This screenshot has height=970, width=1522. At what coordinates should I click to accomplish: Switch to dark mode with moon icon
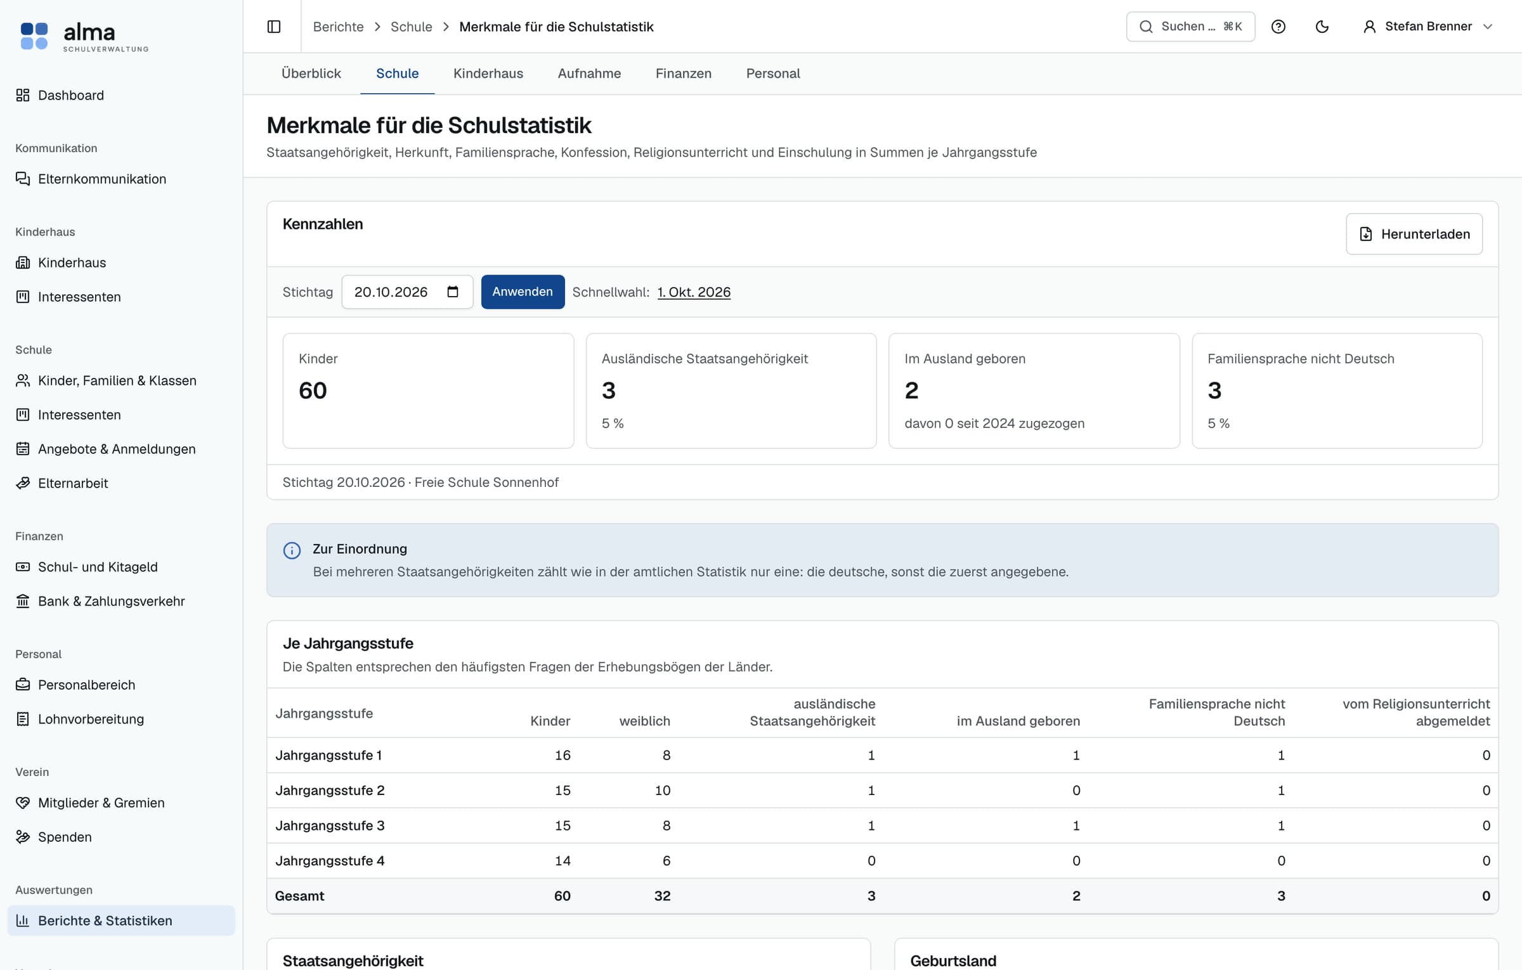coord(1322,27)
